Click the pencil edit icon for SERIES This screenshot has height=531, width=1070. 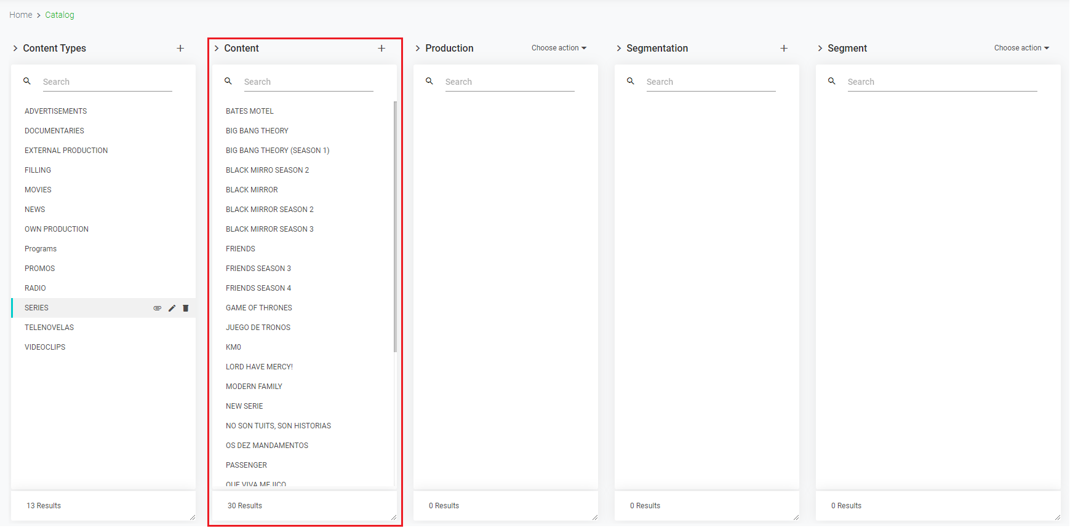click(172, 308)
